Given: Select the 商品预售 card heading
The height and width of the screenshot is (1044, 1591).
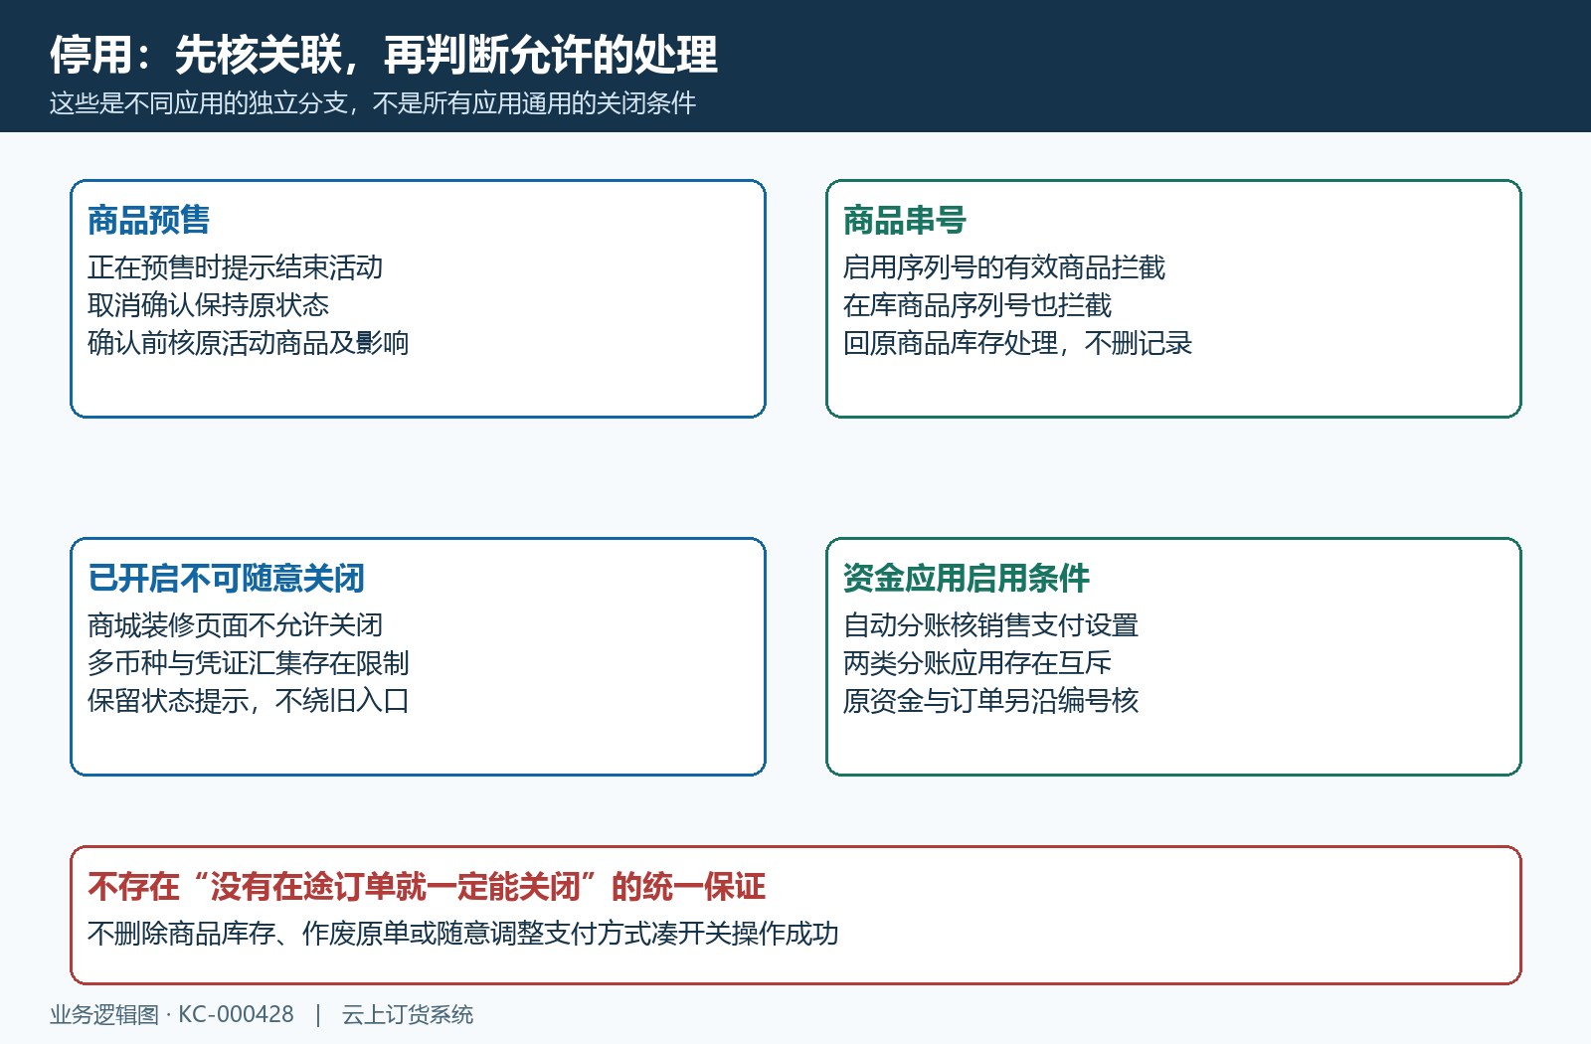Looking at the screenshot, I should (149, 220).
